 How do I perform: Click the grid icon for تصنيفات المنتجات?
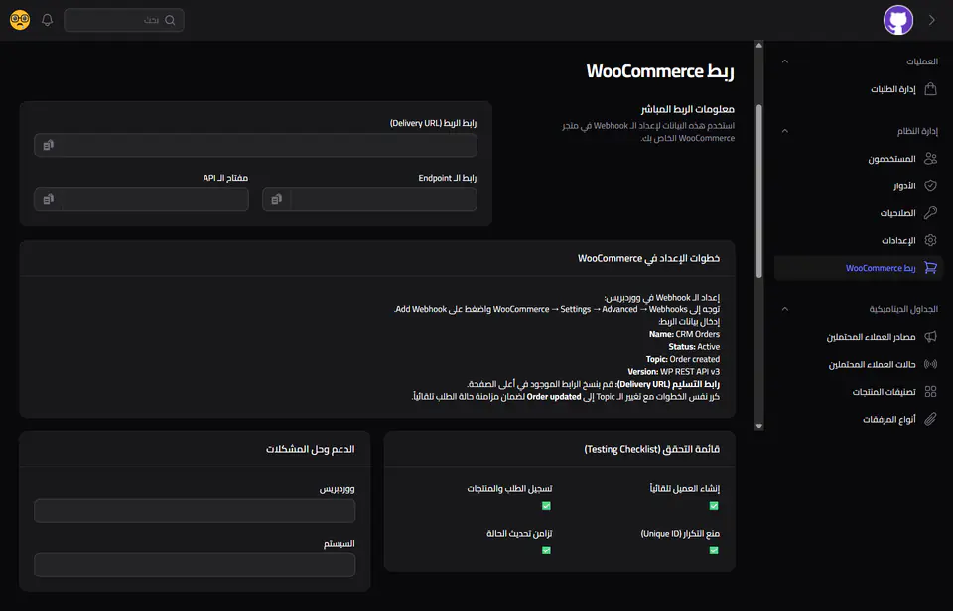point(930,391)
